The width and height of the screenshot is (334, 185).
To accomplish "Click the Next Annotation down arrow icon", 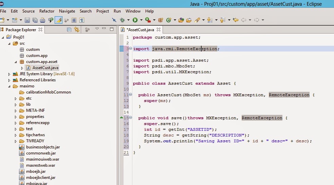I will click(210, 20).
